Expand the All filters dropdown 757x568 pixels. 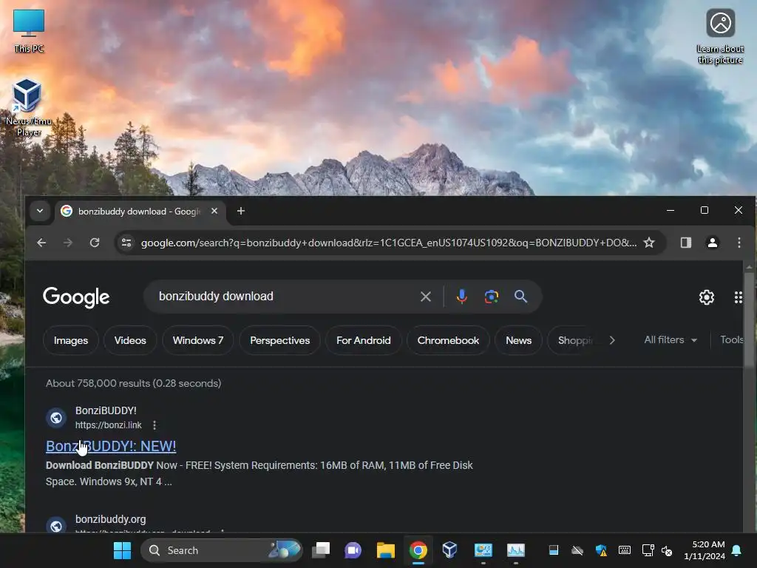pos(671,340)
